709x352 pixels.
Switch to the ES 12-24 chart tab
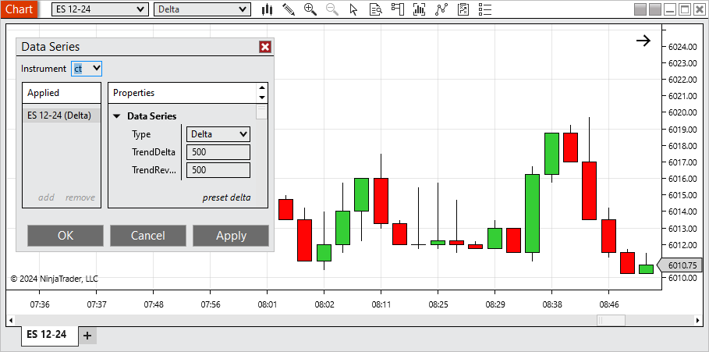[47, 335]
